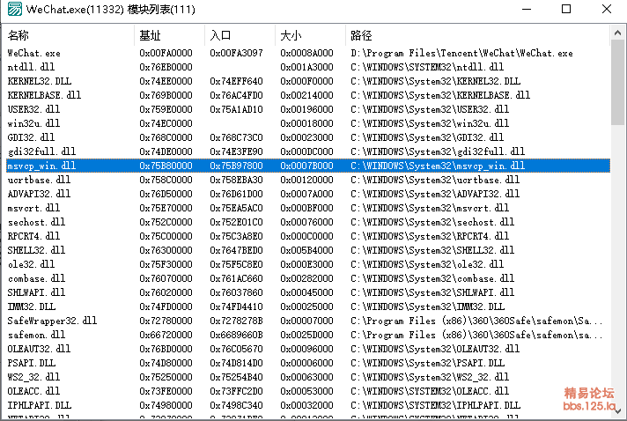627x421 pixels.
Task: Select the RPCRT4.dll module row
Action: (308, 236)
